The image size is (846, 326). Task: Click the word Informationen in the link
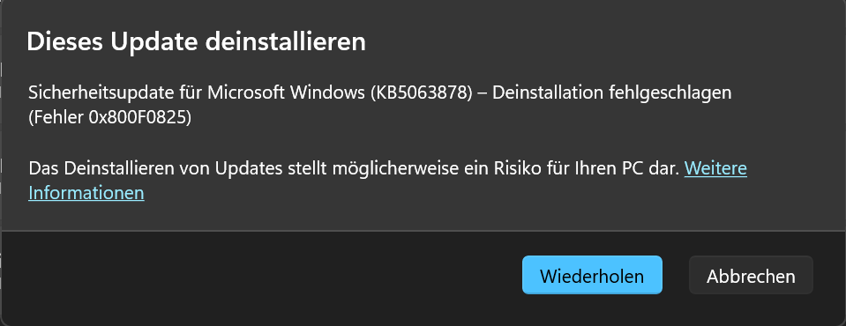[x=86, y=193]
